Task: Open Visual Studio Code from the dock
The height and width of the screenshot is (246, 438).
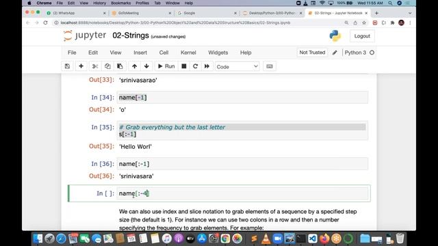Action: [x=313, y=238]
